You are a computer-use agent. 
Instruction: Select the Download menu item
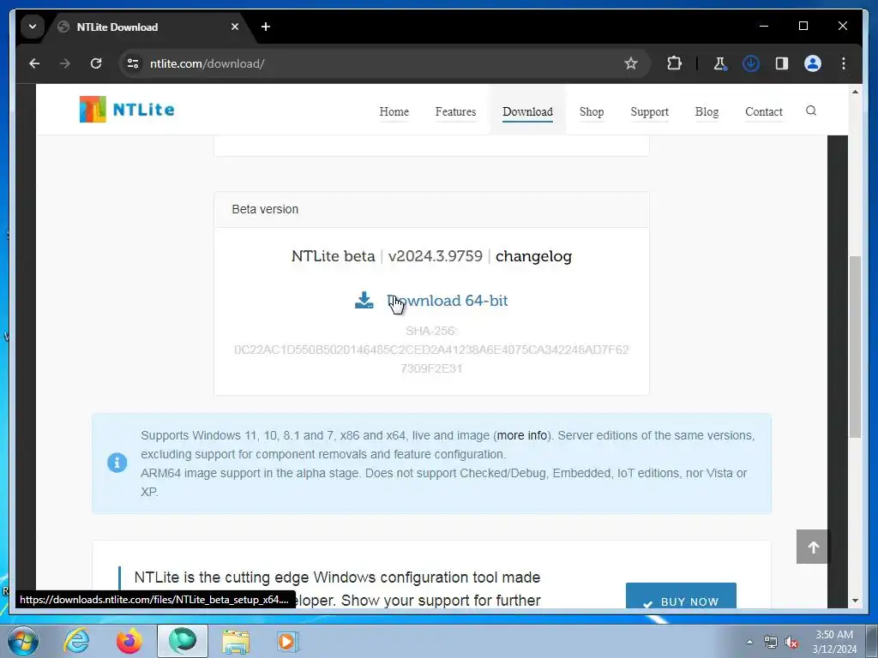527,111
